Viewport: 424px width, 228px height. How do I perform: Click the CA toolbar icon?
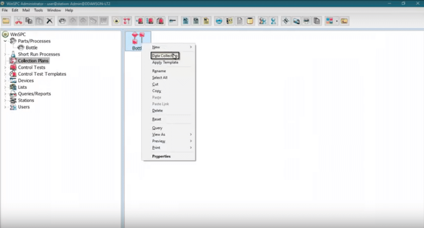pyautogui.click(x=196, y=21)
